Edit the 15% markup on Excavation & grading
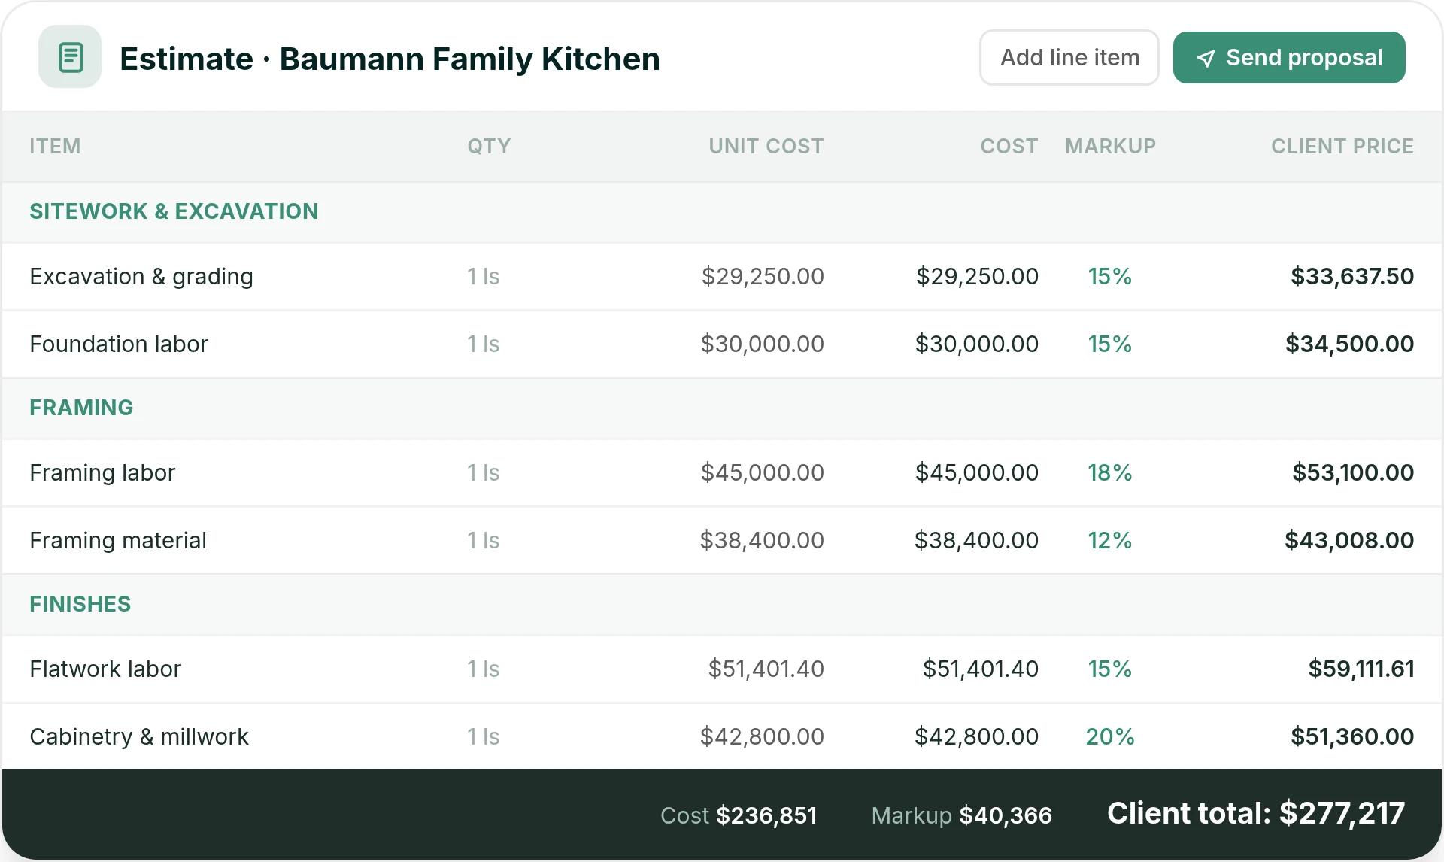The height and width of the screenshot is (862, 1444). 1109,276
